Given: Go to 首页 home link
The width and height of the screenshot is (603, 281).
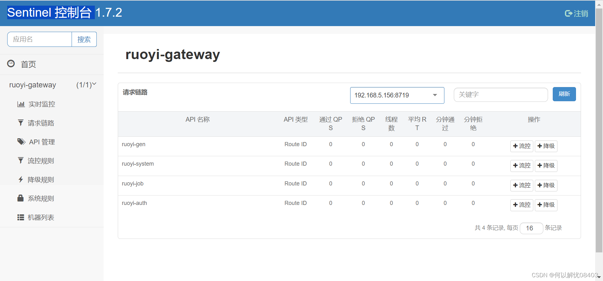Looking at the screenshot, I should [28, 64].
